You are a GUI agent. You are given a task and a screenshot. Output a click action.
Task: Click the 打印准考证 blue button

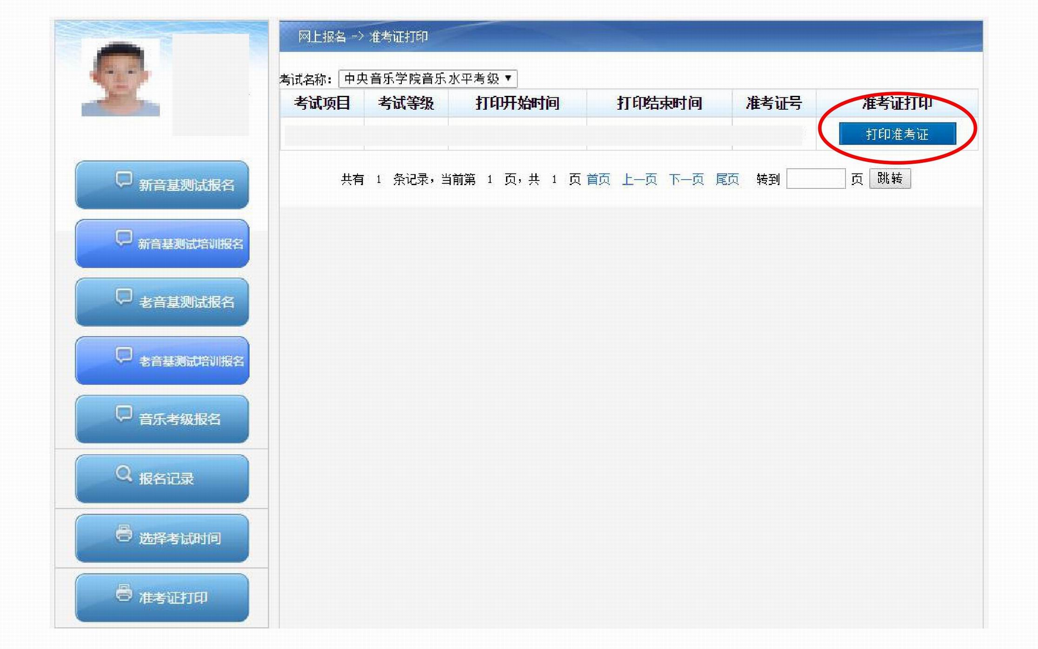(897, 134)
